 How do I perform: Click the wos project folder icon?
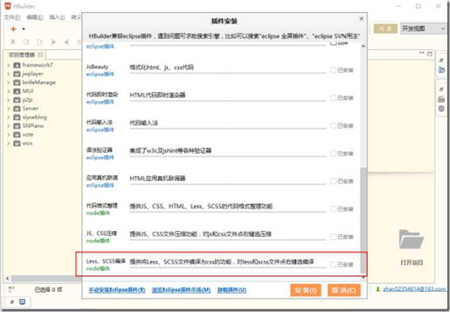coord(17,143)
